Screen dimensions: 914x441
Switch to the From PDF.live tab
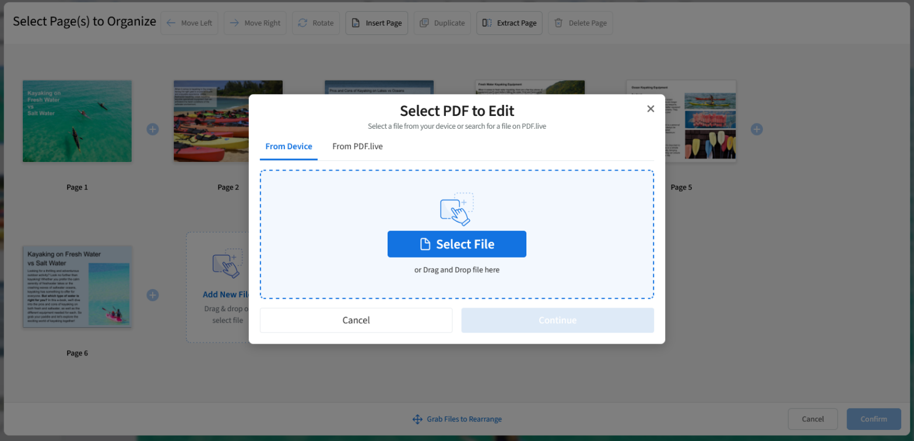click(x=357, y=146)
